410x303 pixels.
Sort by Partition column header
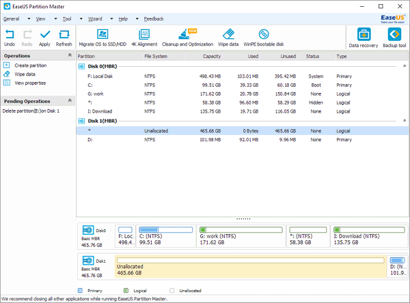coord(109,56)
